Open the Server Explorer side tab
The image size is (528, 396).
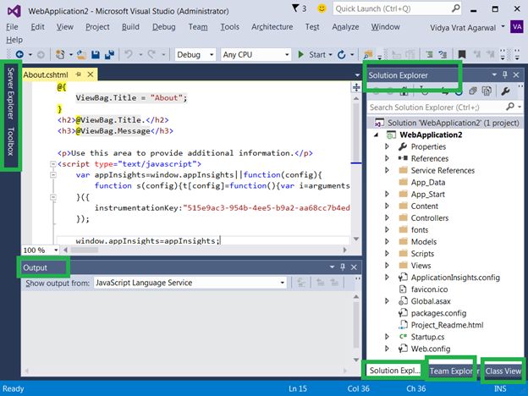10,91
